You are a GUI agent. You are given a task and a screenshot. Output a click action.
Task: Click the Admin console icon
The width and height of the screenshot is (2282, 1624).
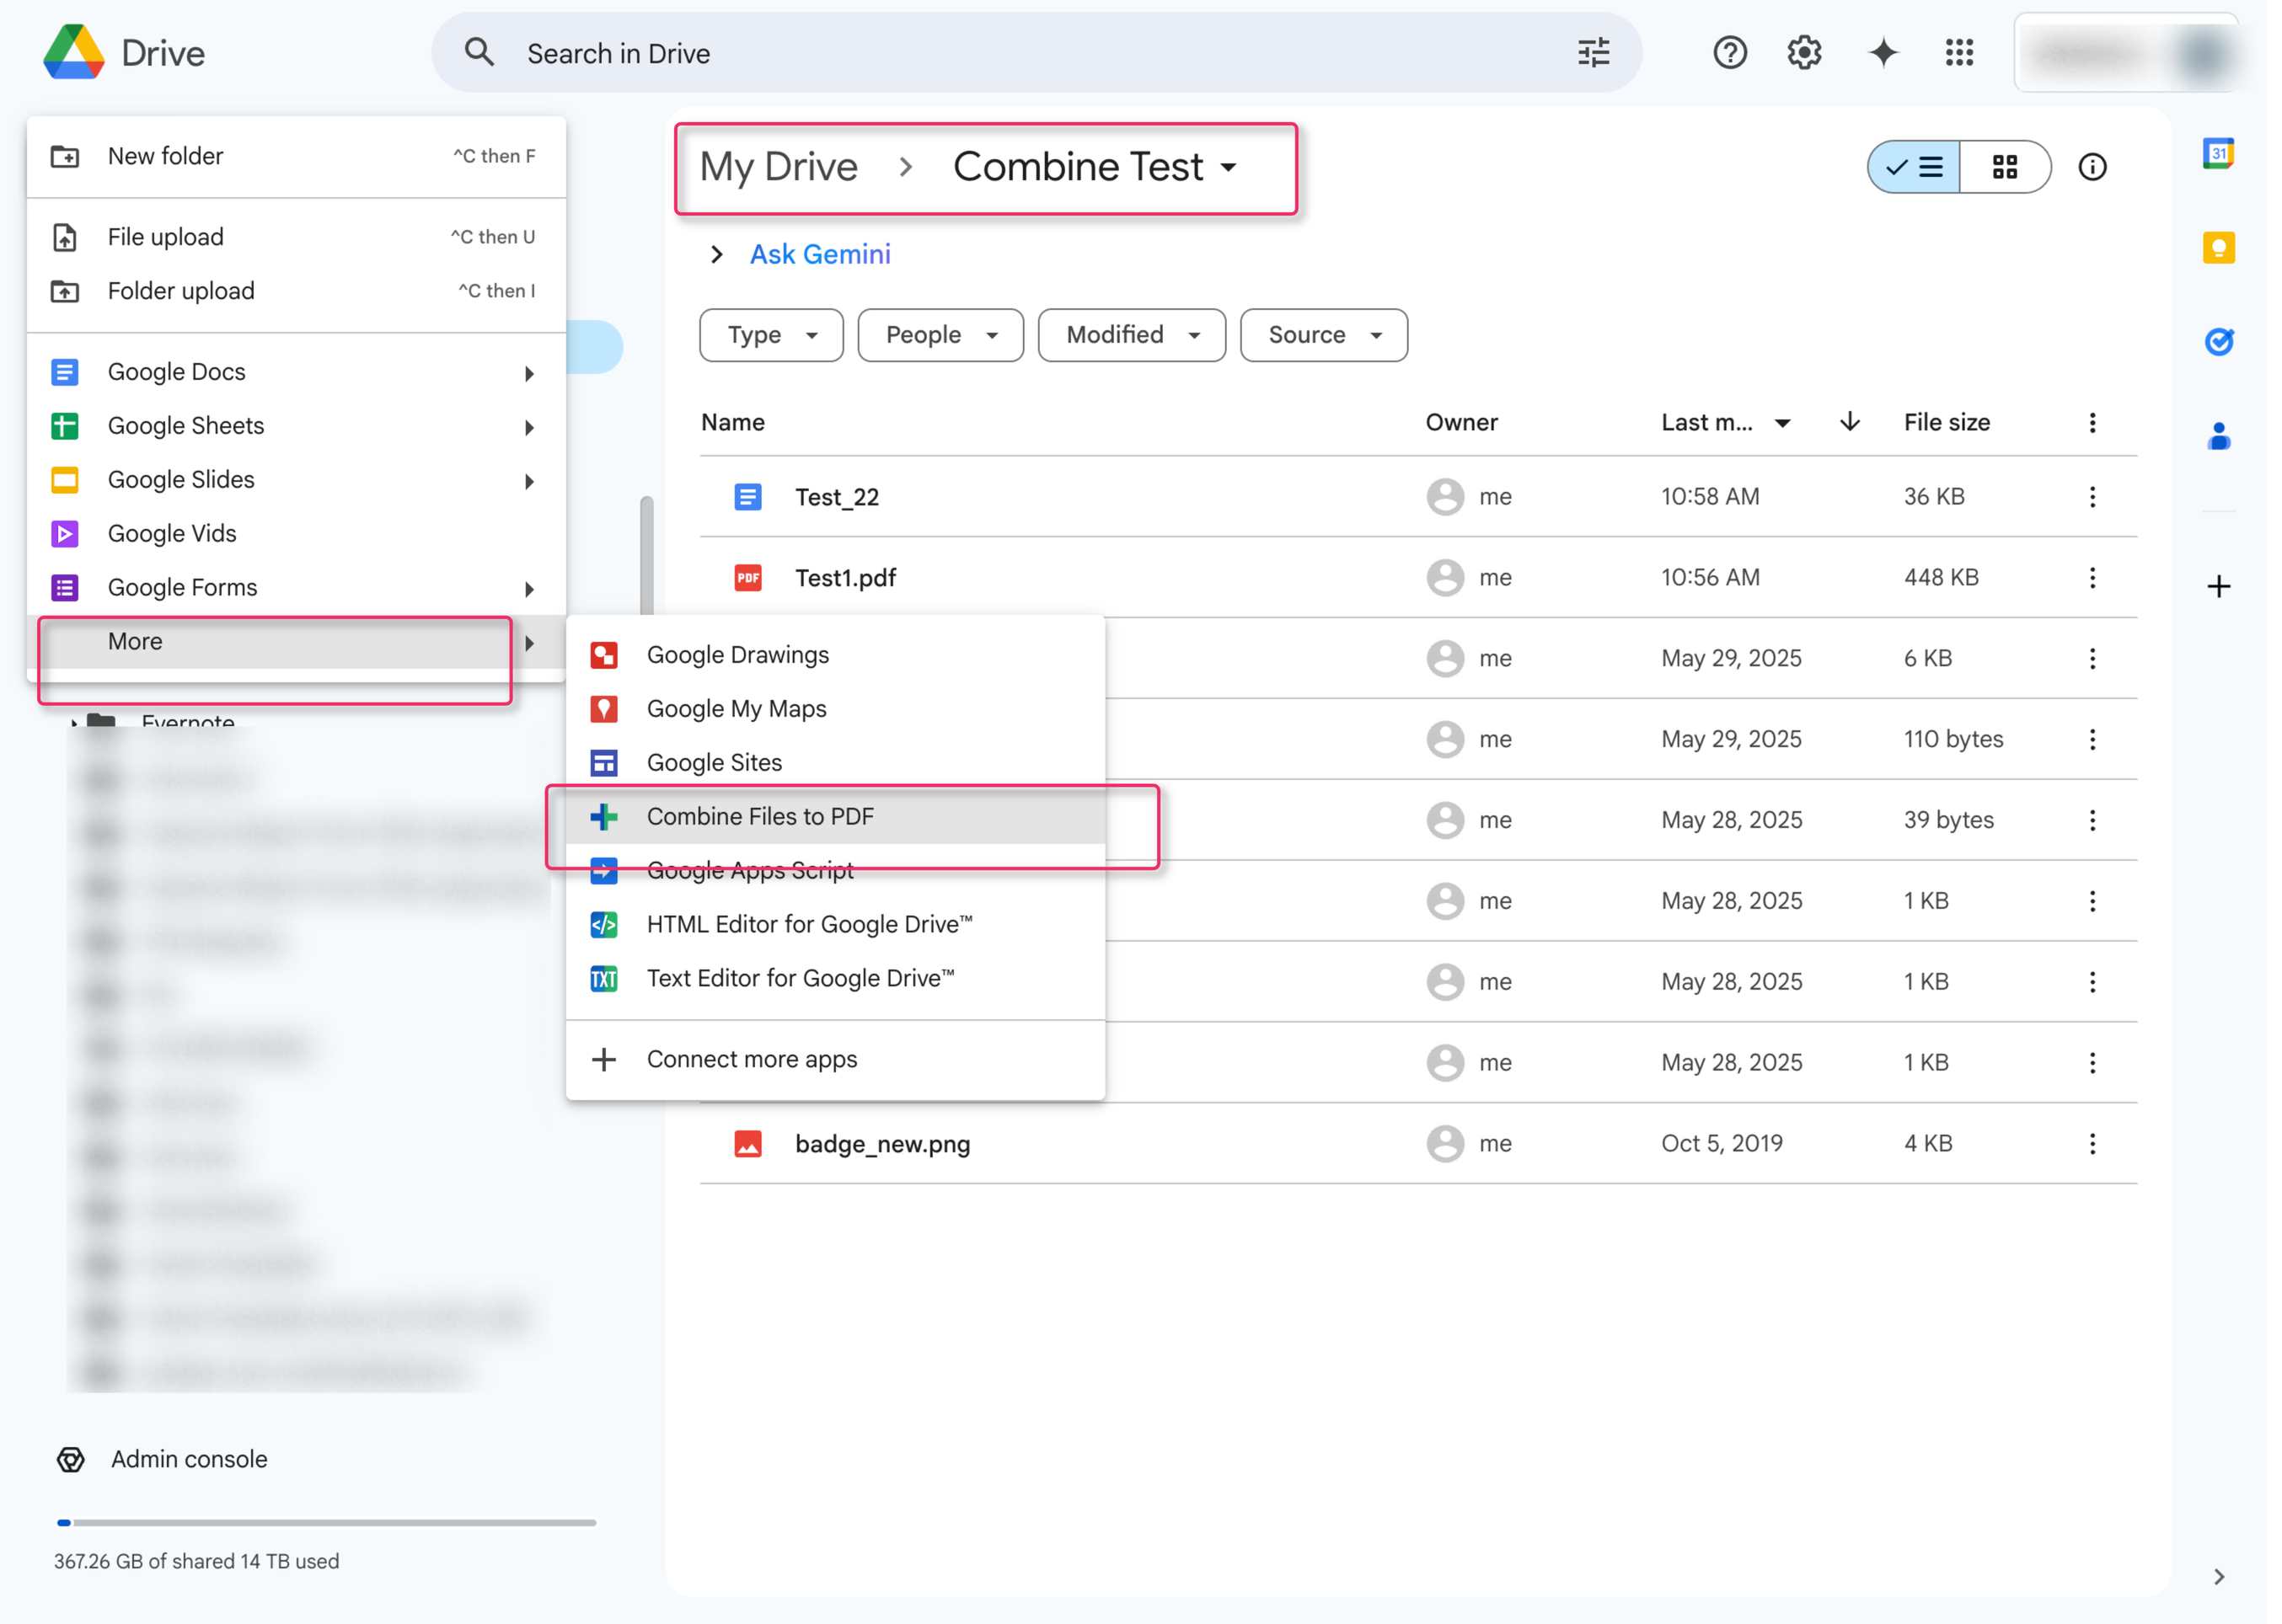(70, 1460)
